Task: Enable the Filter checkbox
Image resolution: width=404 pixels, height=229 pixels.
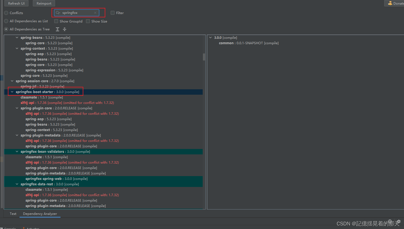Action: pyautogui.click(x=112, y=12)
